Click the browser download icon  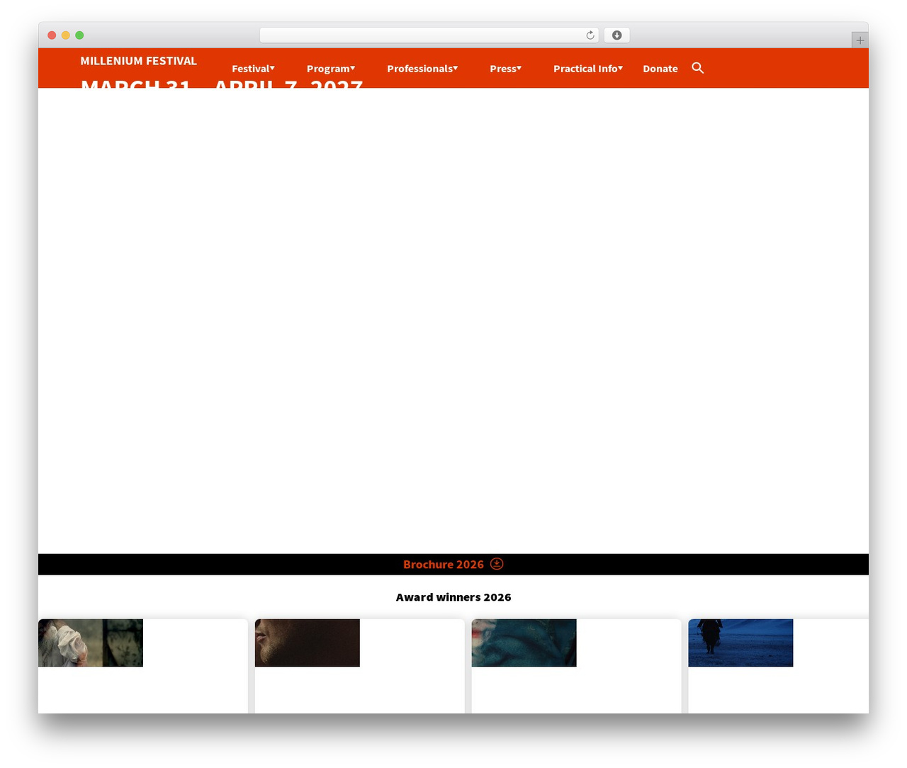616,35
